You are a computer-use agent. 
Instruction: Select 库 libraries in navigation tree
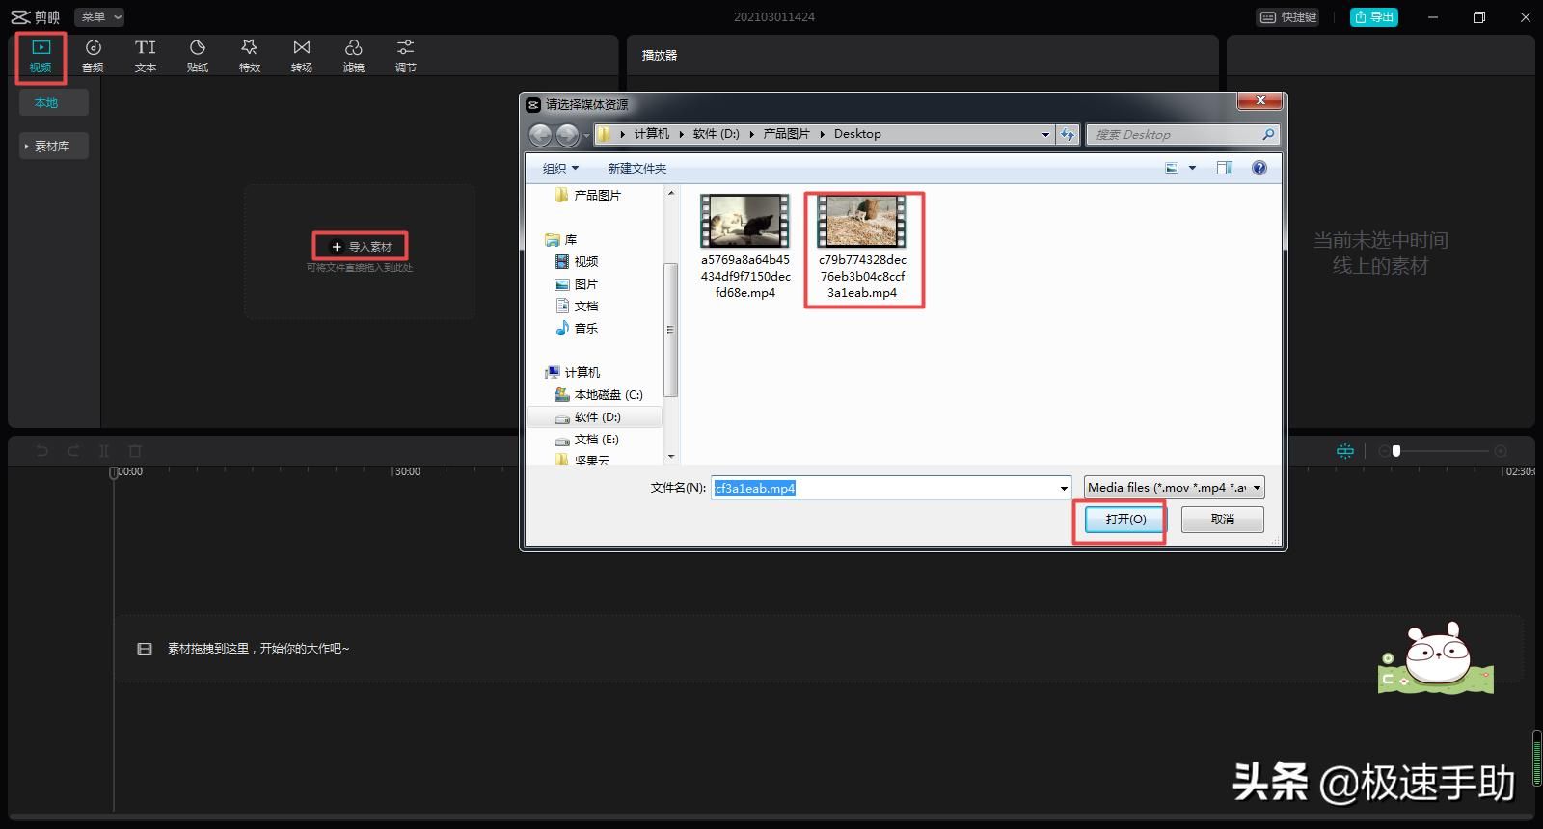coord(561,239)
